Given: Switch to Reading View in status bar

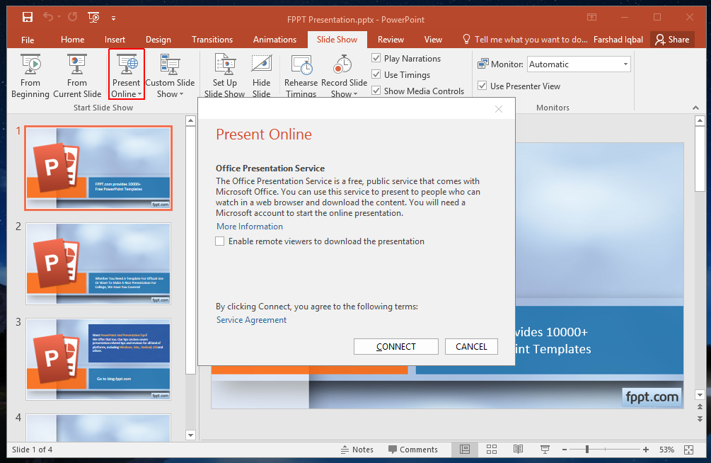Looking at the screenshot, I should 519,450.
